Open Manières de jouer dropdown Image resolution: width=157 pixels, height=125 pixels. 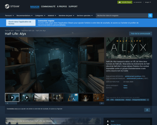point(66,15)
